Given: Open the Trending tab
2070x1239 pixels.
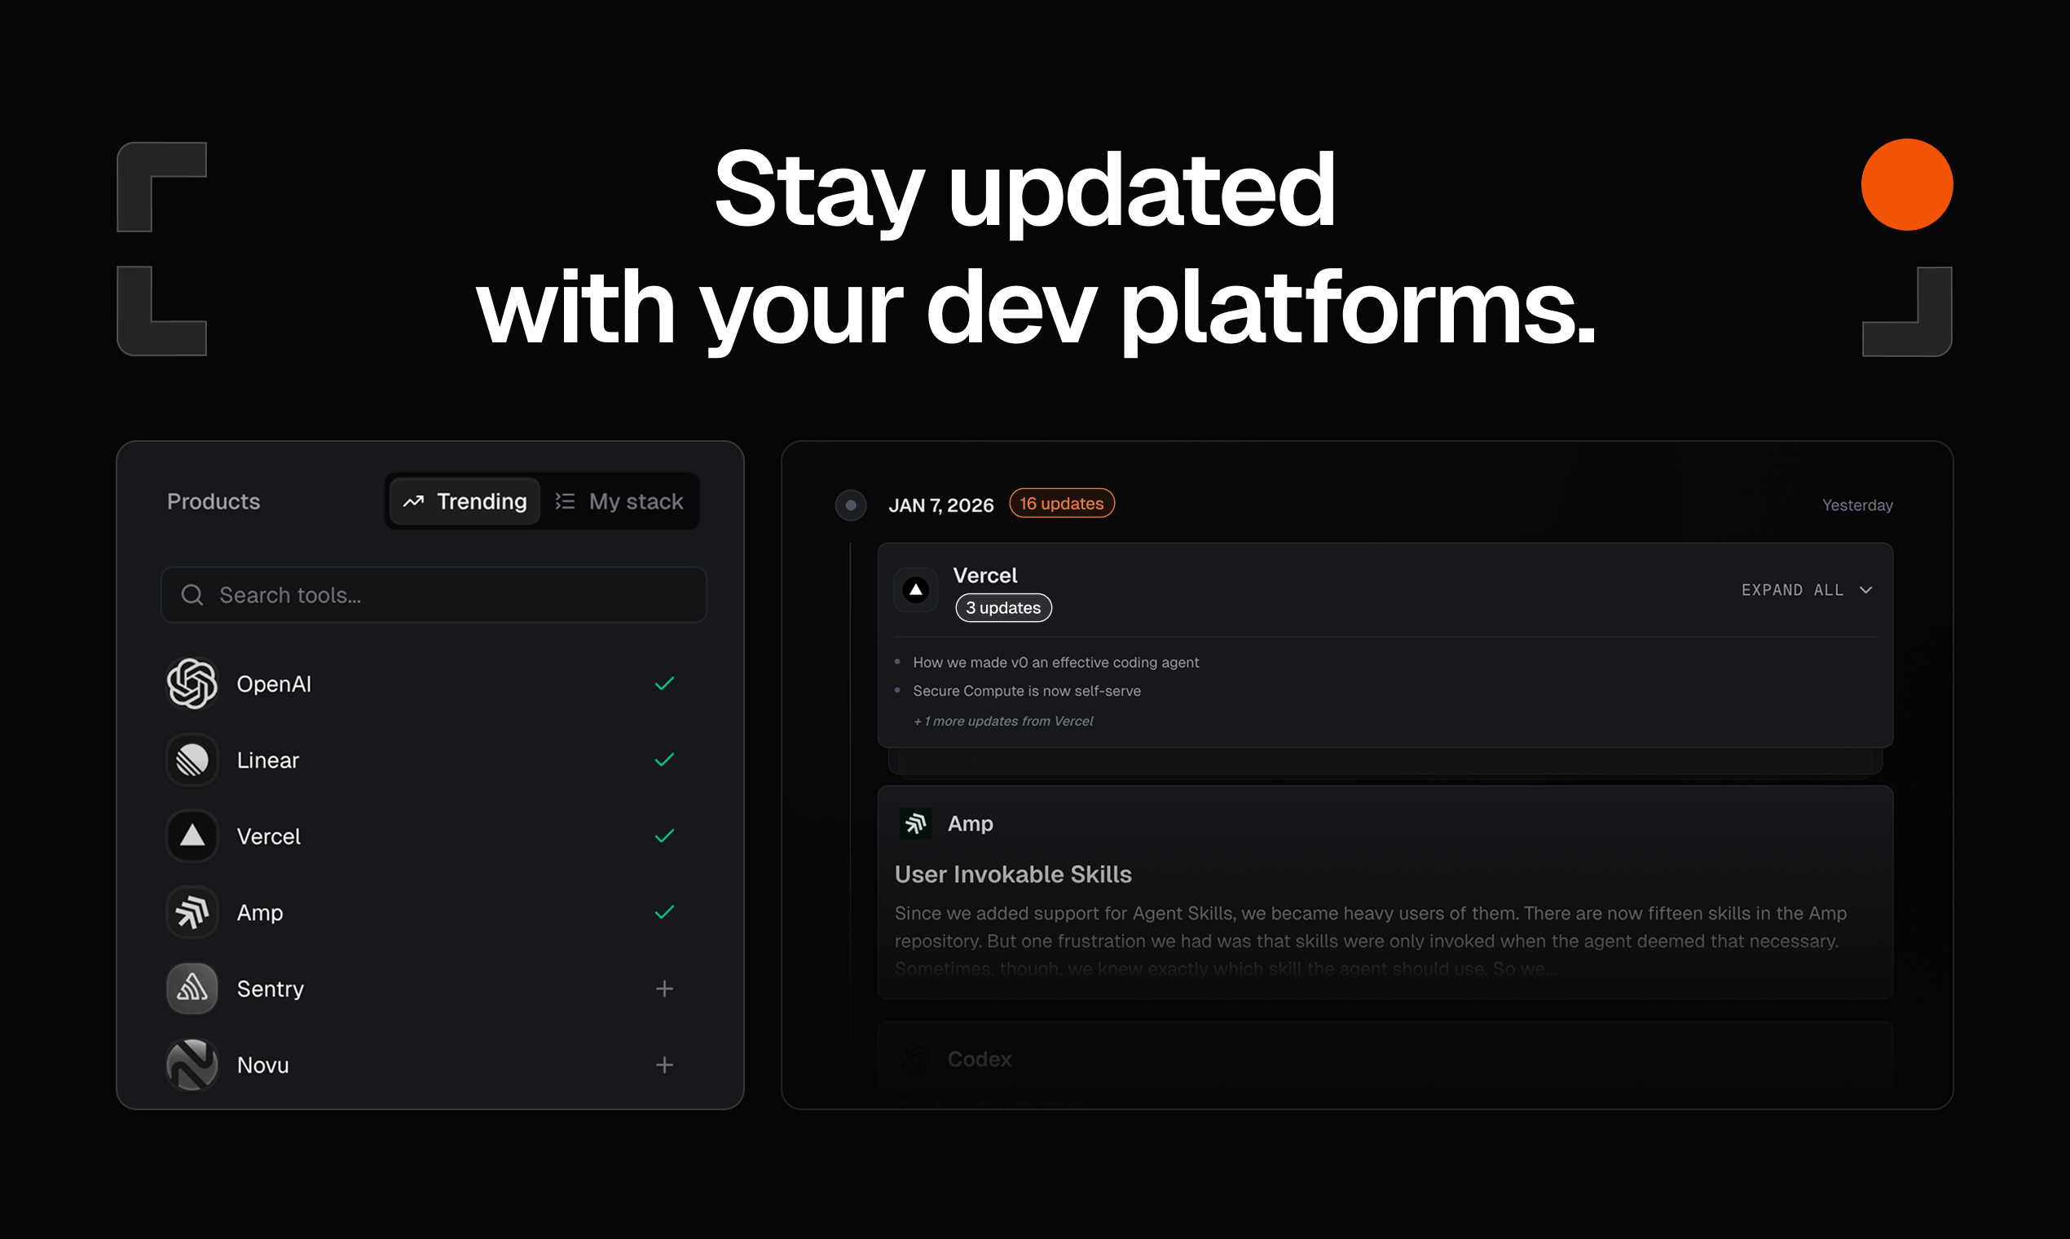Looking at the screenshot, I should pos(464,500).
